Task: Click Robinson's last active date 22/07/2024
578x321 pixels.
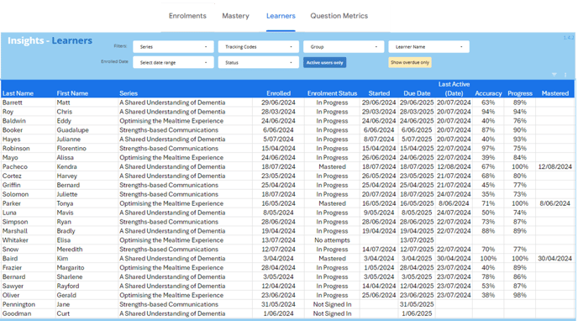Action: click(454, 148)
